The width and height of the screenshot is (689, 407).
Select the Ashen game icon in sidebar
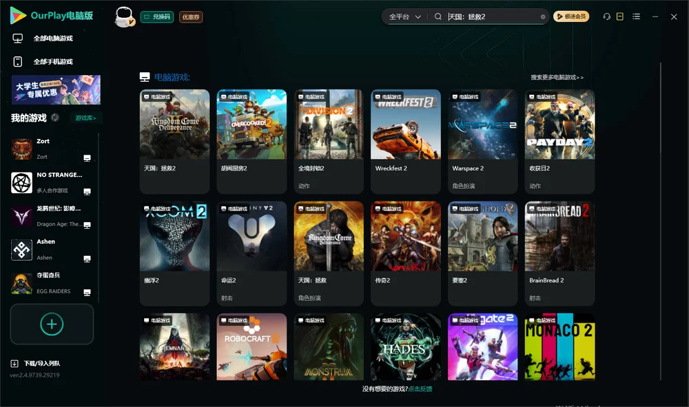click(21, 250)
